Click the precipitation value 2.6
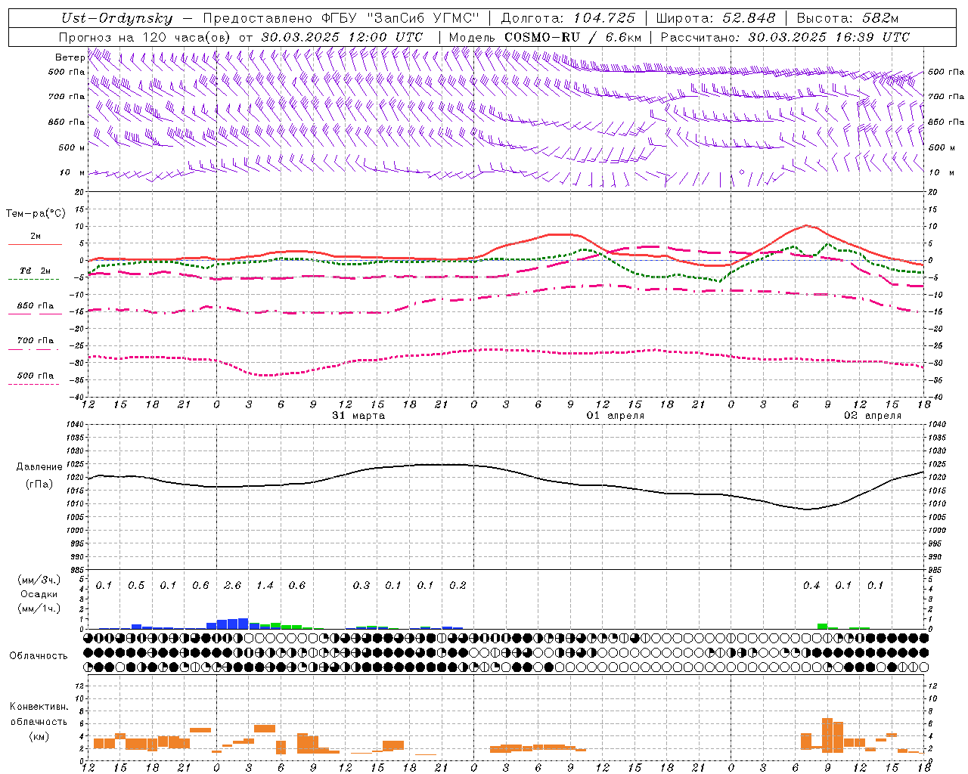Viewport: 968px width, 774px height. [x=233, y=586]
